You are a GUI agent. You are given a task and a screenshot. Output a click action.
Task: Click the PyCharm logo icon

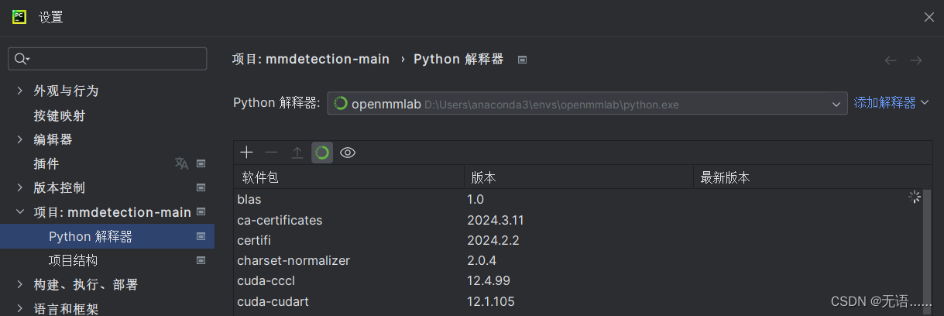19,16
